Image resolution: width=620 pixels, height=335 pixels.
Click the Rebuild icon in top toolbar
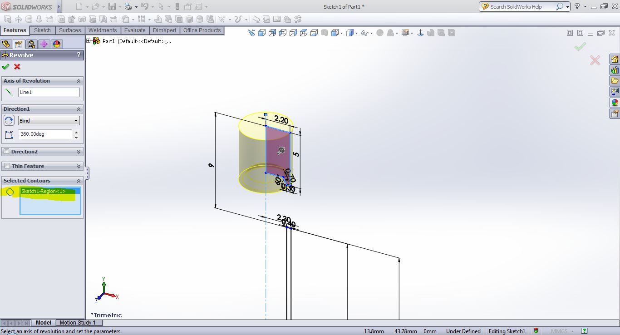177,6
